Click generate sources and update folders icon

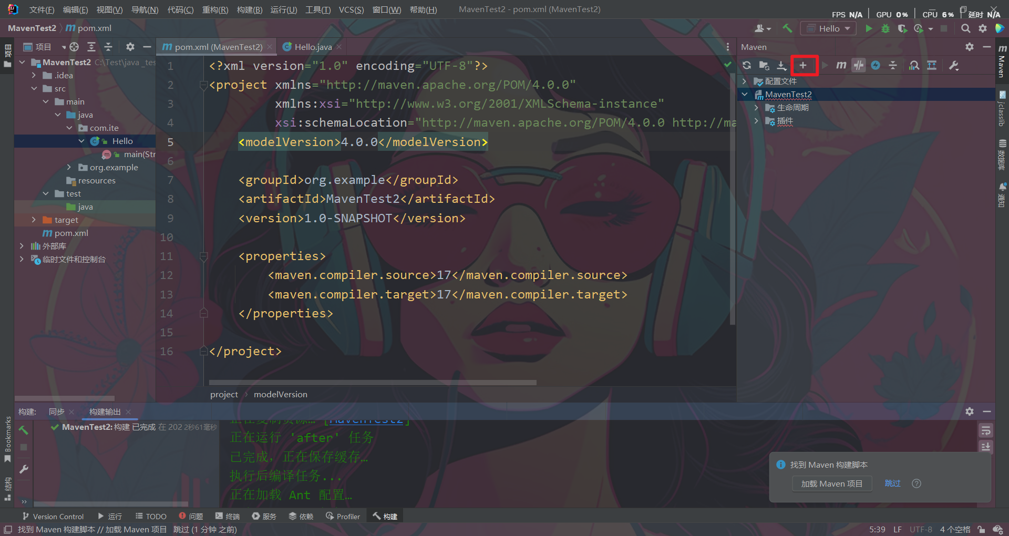[764, 65]
